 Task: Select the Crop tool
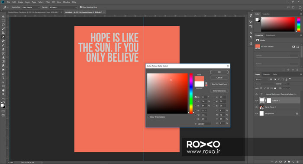(3, 33)
